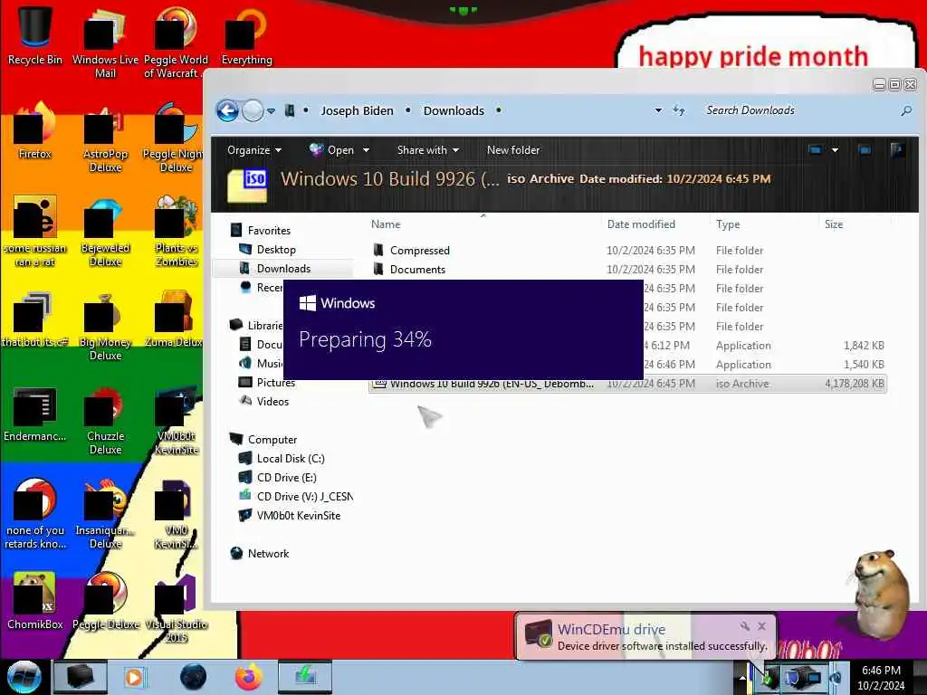
Task: Launch Peggle Deluxe desktop shortcut
Action: [105, 601]
